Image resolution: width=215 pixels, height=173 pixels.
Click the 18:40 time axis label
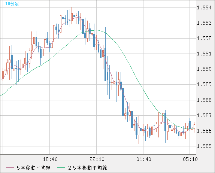coord(50,159)
